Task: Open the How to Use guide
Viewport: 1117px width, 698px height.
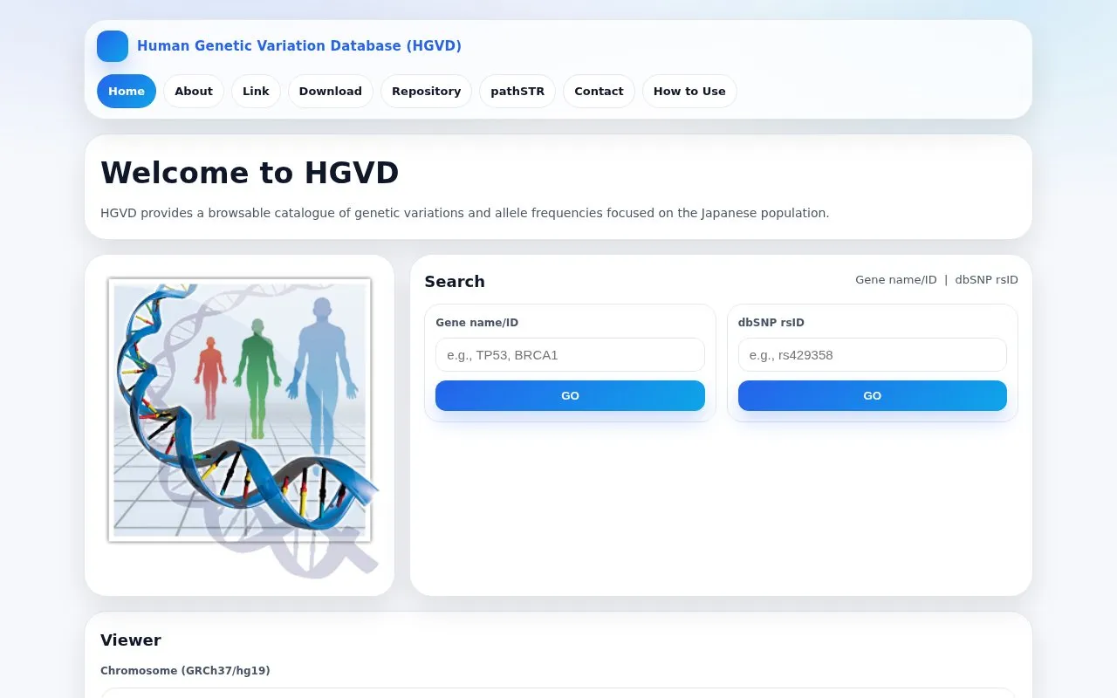Action: click(689, 91)
